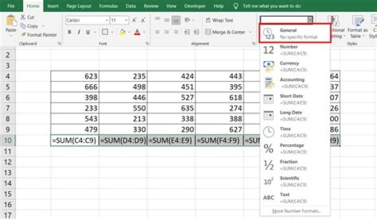Viewport: 377px width, 219px height.
Task: Switch to the Review tab
Action: 151,6
